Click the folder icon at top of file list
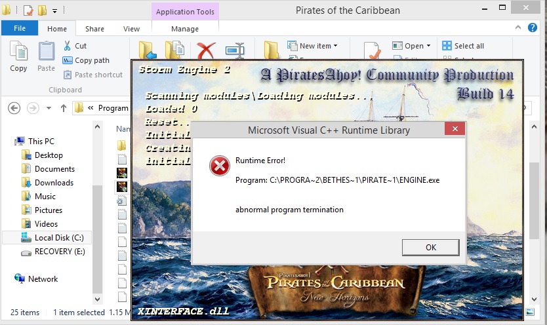The image size is (547, 325). pyautogui.click(x=122, y=145)
